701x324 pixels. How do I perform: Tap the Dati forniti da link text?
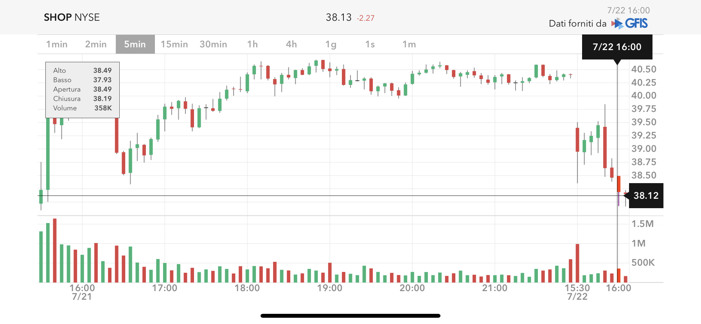tap(577, 23)
